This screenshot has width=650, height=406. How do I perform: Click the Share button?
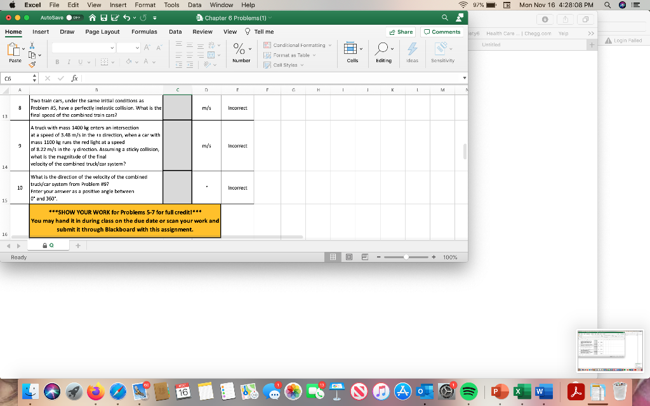401,31
